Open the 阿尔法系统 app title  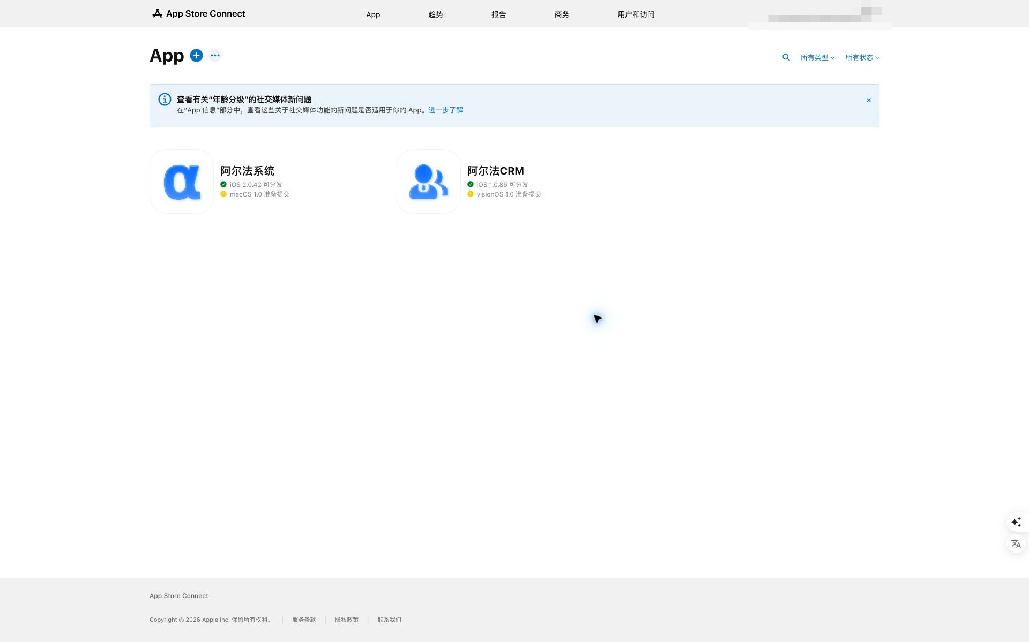pos(247,171)
